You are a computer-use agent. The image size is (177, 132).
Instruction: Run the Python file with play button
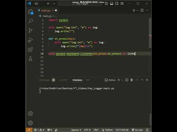[134, 10]
